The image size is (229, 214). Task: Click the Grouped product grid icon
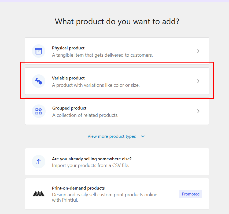[x=39, y=111]
